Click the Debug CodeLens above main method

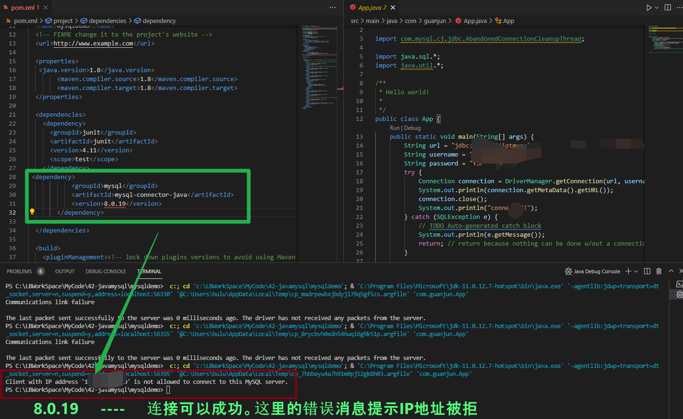412,128
